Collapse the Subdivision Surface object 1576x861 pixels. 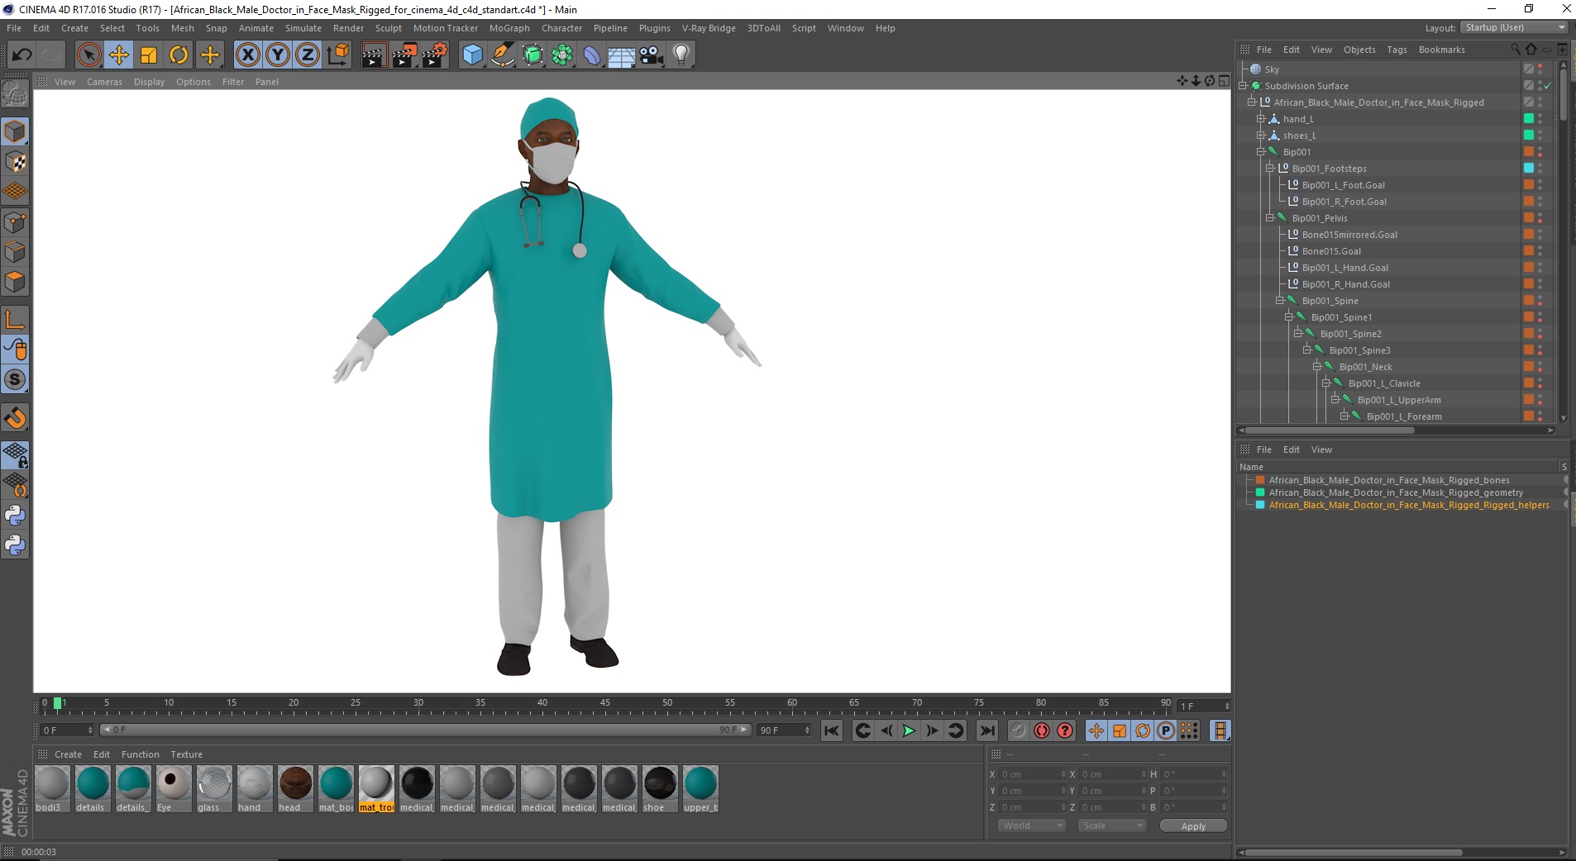1243,86
